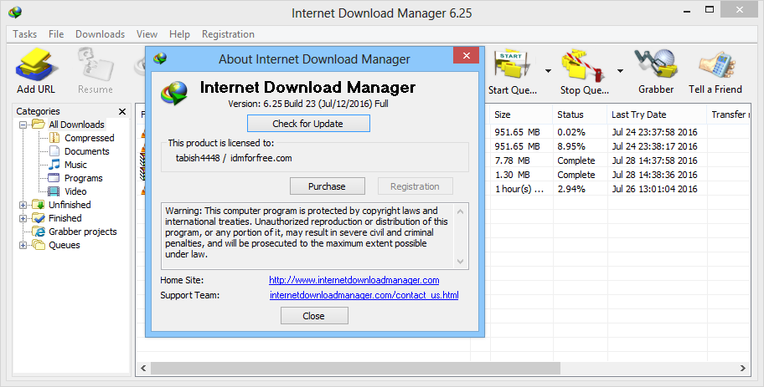Click the Programs category icon
Image resolution: width=764 pixels, height=387 pixels.
click(54, 178)
